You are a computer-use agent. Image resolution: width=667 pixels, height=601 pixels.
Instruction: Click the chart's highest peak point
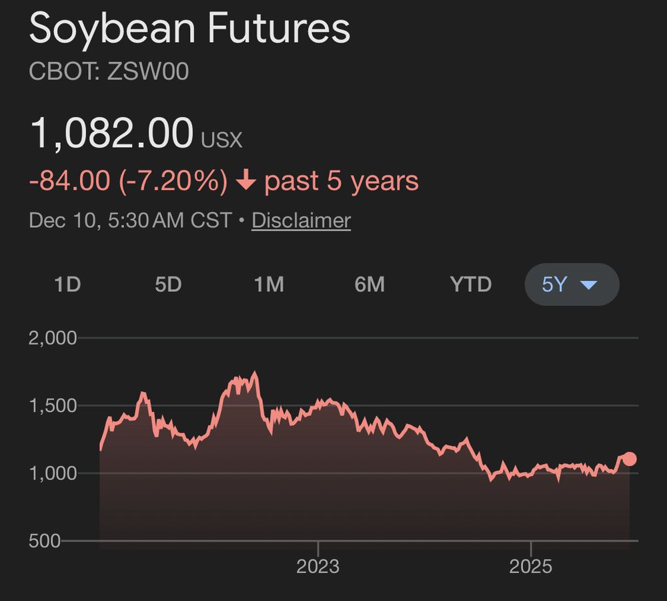tap(255, 373)
